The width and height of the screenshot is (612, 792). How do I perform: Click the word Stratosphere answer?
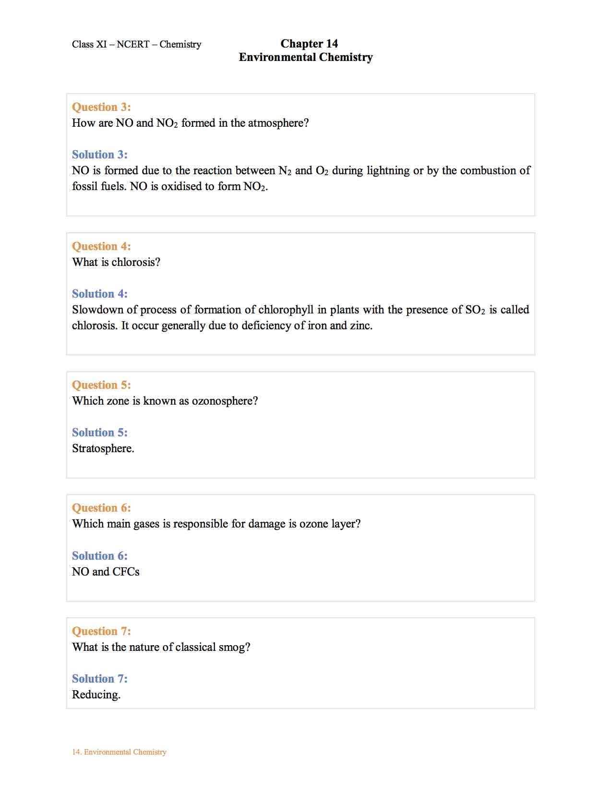click(103, 449)
